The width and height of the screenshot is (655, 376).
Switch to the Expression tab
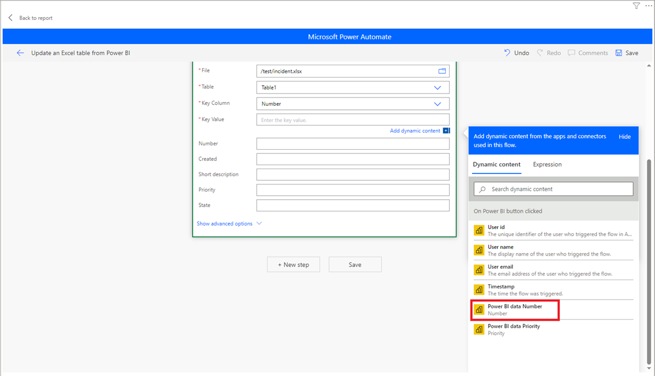(x=547, y=164)
